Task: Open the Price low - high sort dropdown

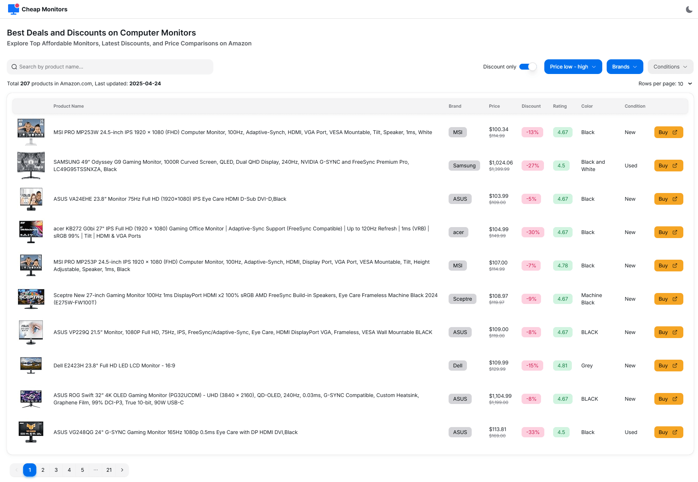Action: pos(573,67)
